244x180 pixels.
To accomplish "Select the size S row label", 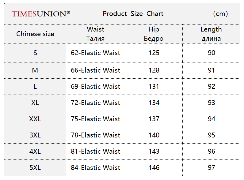I will point(35,53).
